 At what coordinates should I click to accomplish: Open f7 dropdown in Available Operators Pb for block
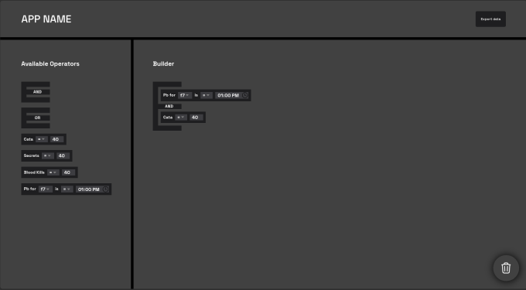click(x=46, y=189)
